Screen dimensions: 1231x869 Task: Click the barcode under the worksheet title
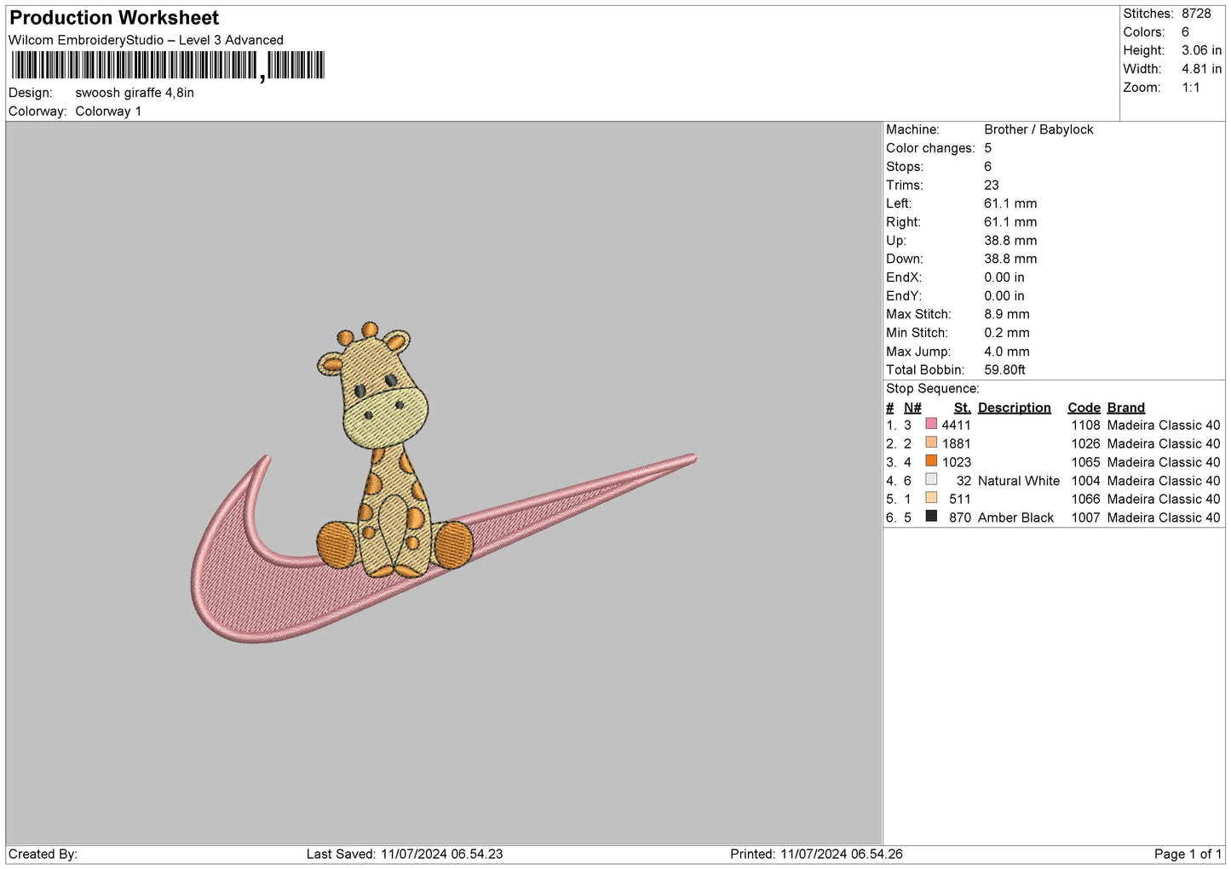click(168, 66)
